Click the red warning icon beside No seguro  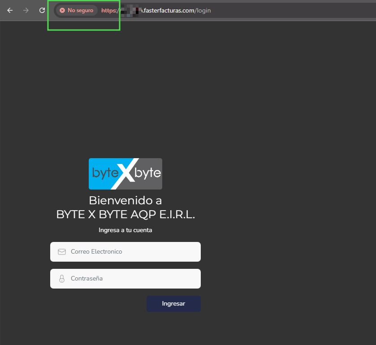(62, 10)
